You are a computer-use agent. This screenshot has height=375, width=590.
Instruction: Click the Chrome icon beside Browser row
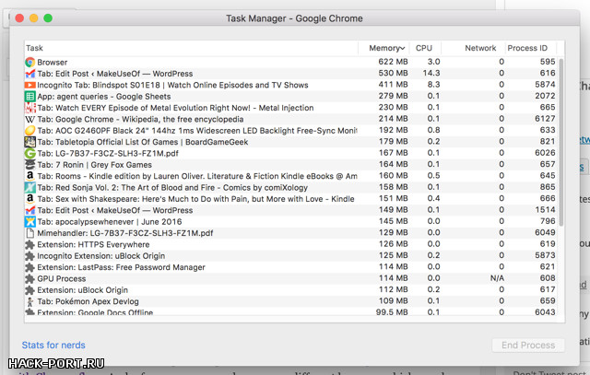click(x=30, y=62)
